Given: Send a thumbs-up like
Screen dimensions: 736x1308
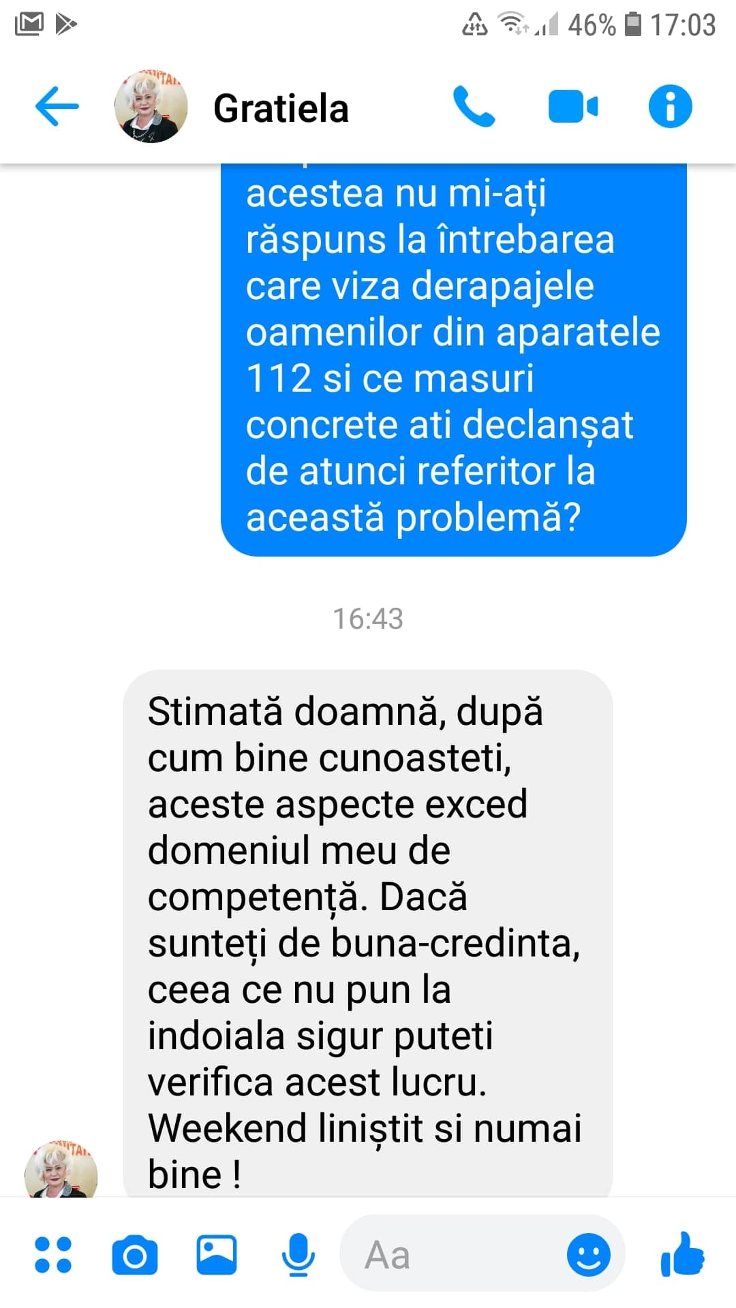Looking at the screenshot, I should tap(682, 1254).
